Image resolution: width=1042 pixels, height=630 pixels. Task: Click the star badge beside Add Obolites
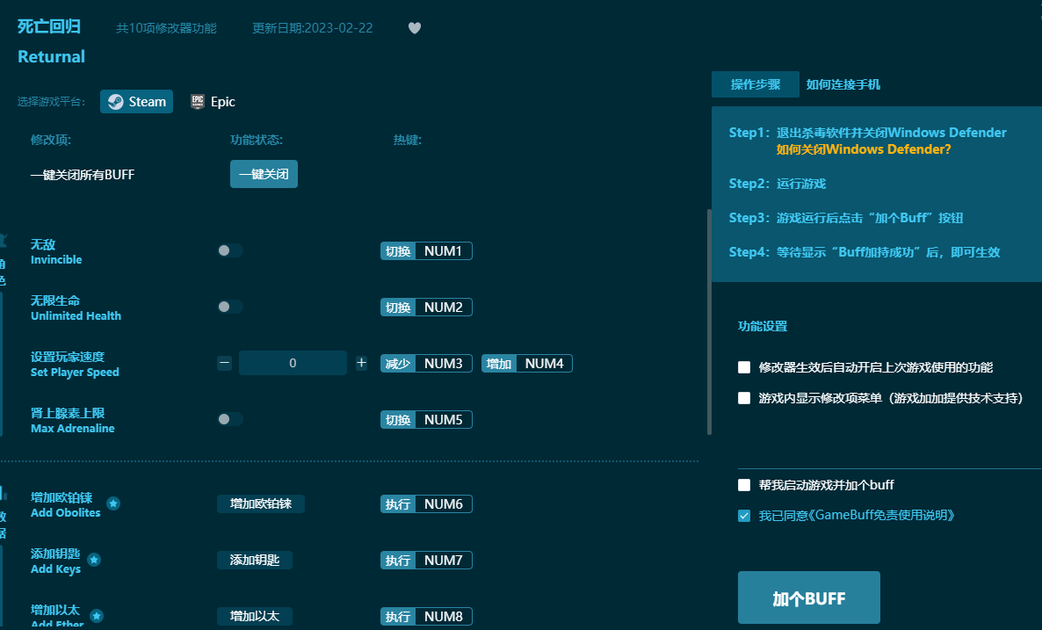click(x=113, y=503)
